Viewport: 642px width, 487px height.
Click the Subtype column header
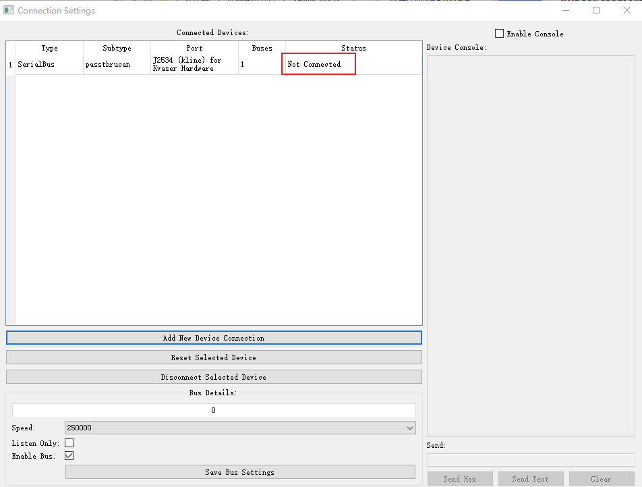coord(117,48)
